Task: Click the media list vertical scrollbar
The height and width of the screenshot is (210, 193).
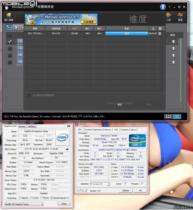Action: click(181, 70)
